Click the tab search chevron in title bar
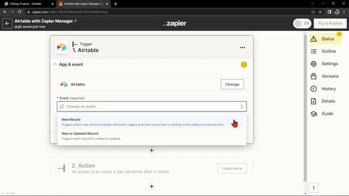This screenshot has height=196, width=349. click(x=312, y=4)
